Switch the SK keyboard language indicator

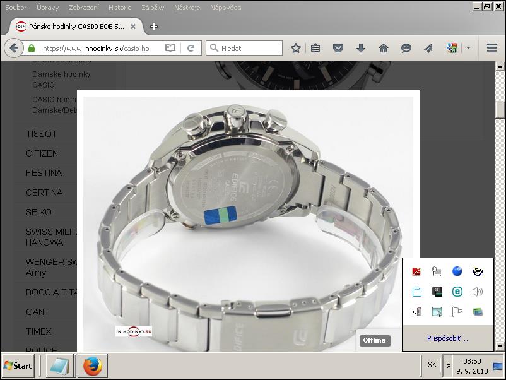pyautogui.click(x=432, y=365)
